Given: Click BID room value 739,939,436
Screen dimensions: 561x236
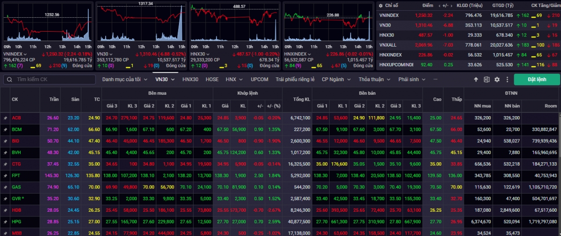Looking at the screenshot, I should pyautogui.click(x=544, y=141).
